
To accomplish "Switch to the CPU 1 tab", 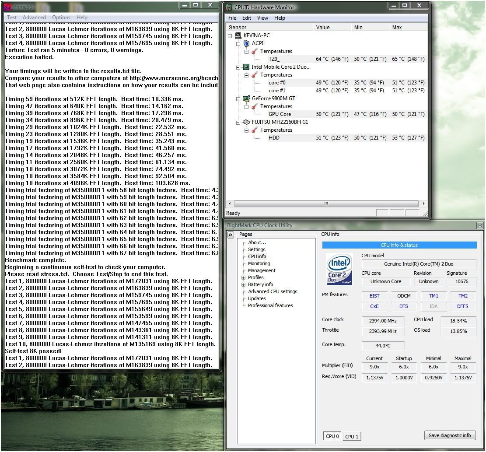I will 352,437.
